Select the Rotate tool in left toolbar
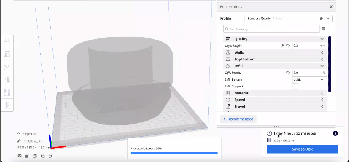 point(7,67)
